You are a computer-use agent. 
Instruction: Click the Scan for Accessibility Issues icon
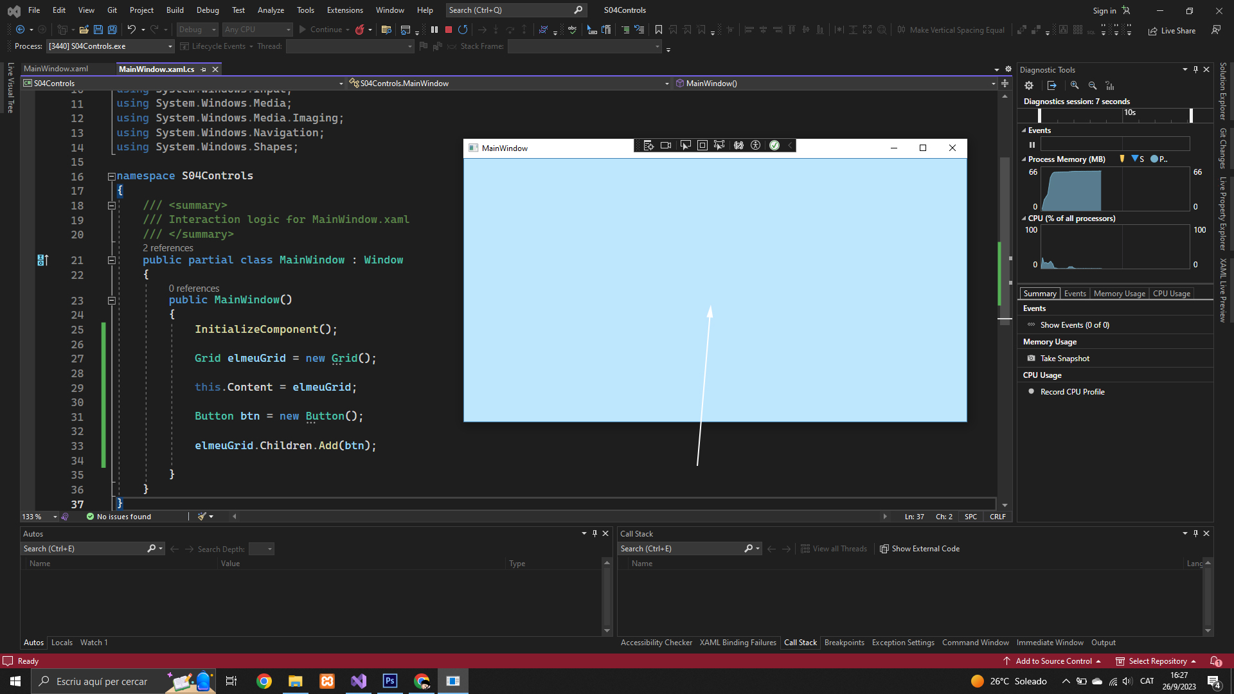756,146
